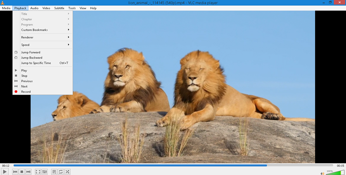This screenshot has height=175, width=346.
Task: Minimize the VLC window
Action: pos(324,2)
